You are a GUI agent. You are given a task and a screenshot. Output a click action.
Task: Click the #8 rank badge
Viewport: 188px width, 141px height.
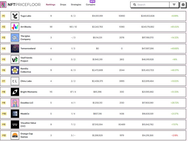pyautogui.click(x=4, y=92)
